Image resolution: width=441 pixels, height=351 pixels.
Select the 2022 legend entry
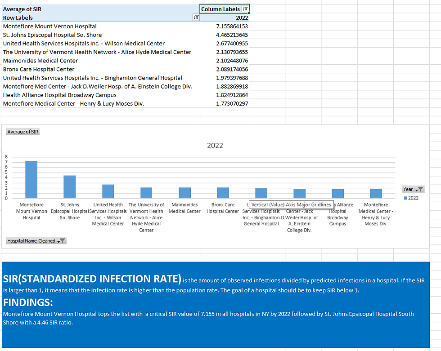[411, 198]
